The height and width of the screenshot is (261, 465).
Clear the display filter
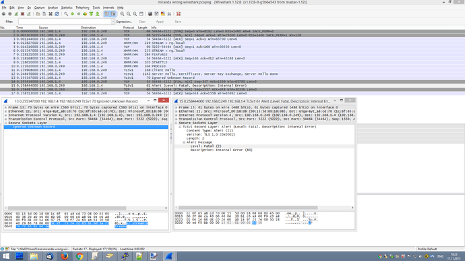tap(142, 22)
